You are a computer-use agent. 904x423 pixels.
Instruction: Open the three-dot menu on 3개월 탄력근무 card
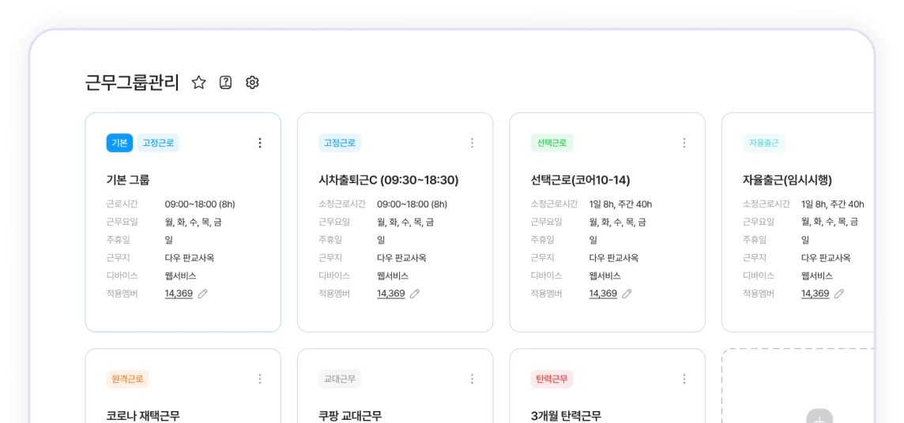684,379
